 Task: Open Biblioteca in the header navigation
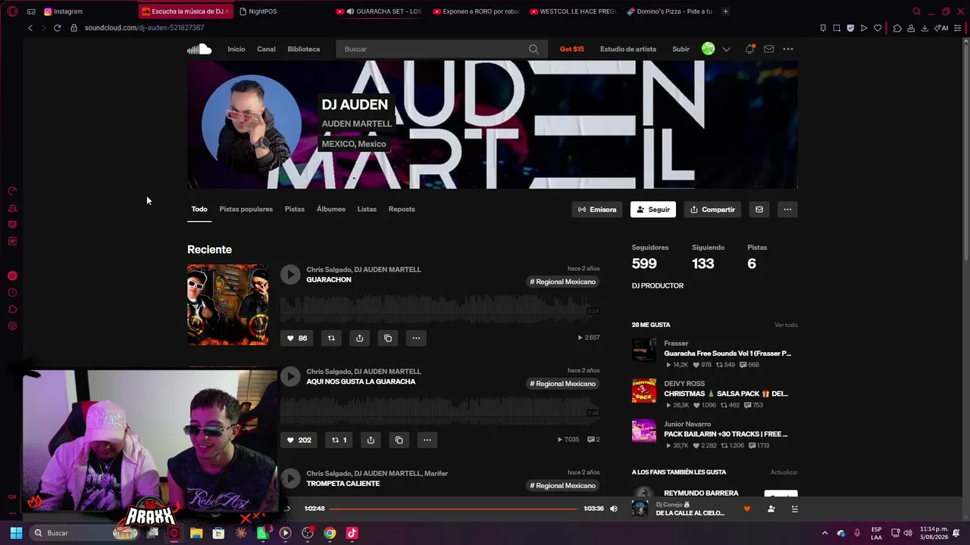pos(304,49)
